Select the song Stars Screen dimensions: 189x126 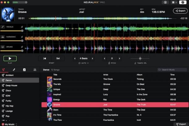(x=115, y=110)
